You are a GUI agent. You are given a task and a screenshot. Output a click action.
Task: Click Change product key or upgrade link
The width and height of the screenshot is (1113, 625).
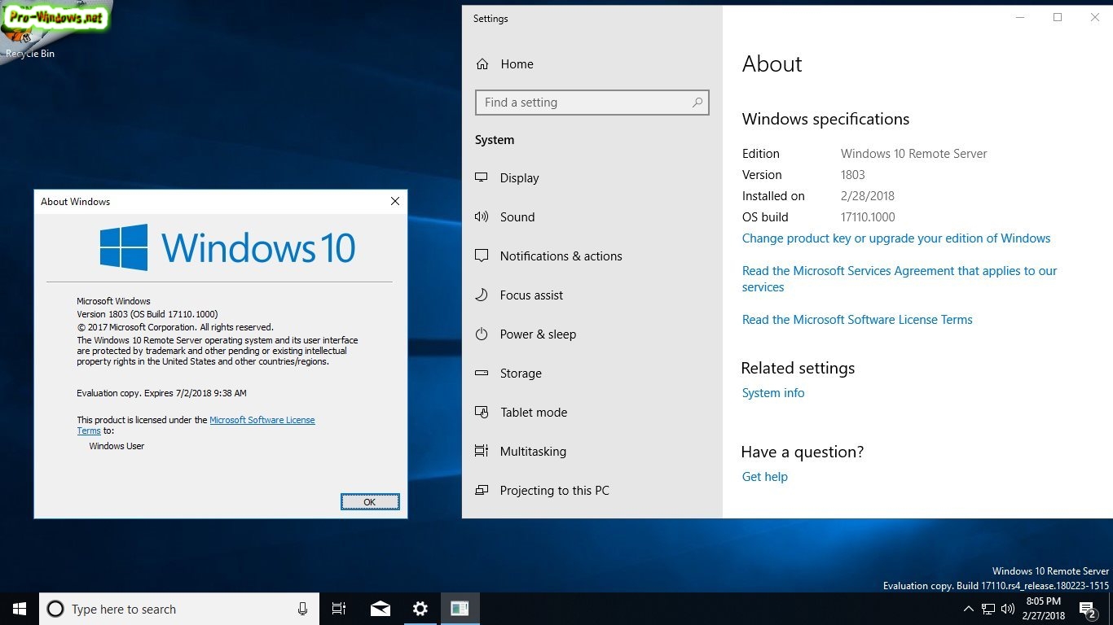(895, 238)
